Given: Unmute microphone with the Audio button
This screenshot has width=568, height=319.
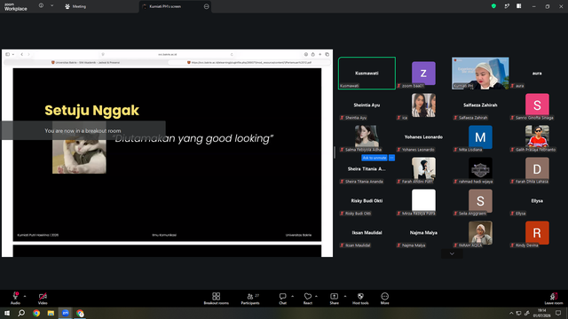Looking at the screenshot, I should pos(15,298).
